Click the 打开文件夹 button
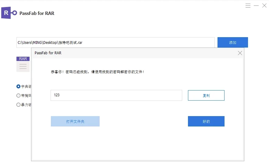Screen dimensions: 269x167 click(75, 121)
